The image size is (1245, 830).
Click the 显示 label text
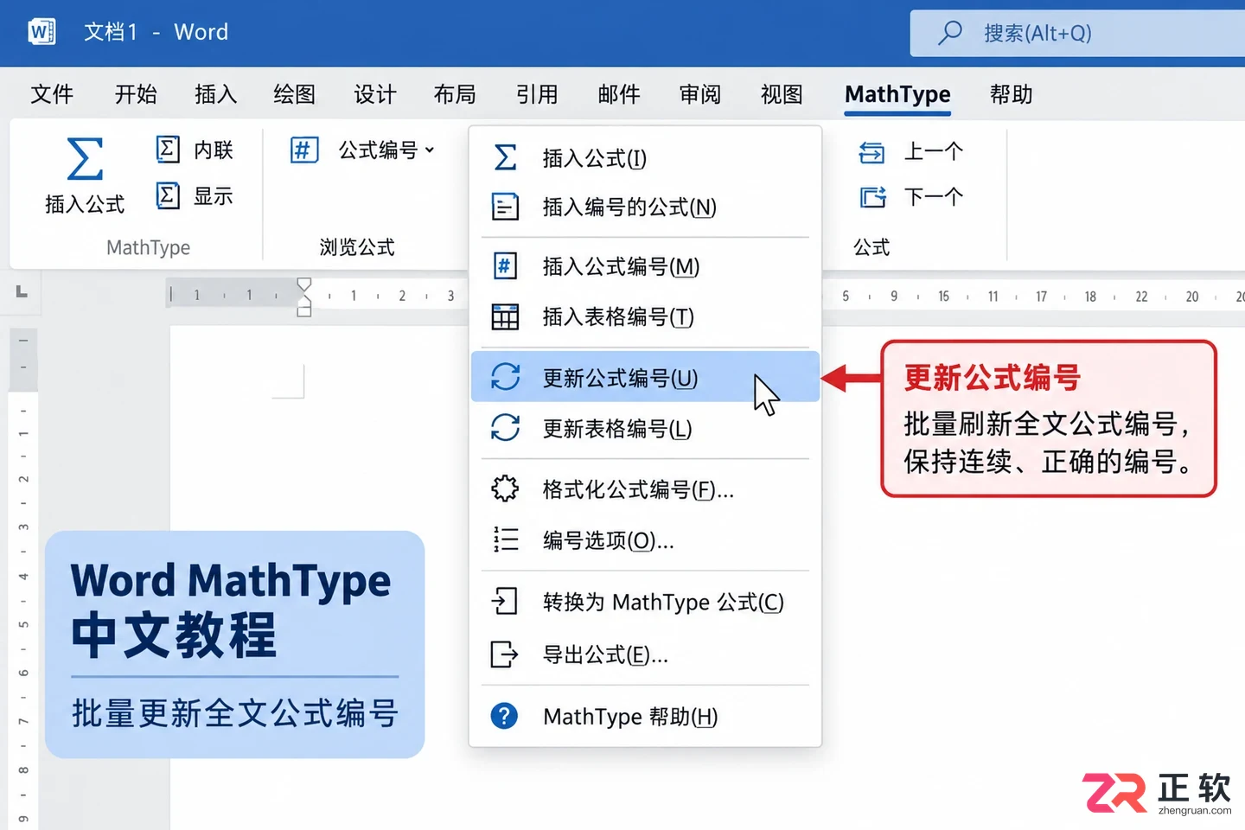tap(214, 196)
